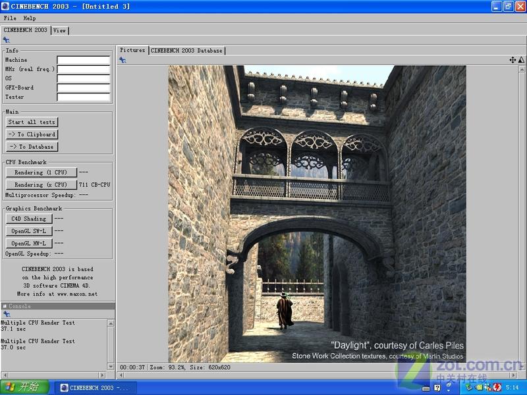Click the MHz (real freq.) input field
The width and height of the screenshot is (527, 395).
click(84, 70)
